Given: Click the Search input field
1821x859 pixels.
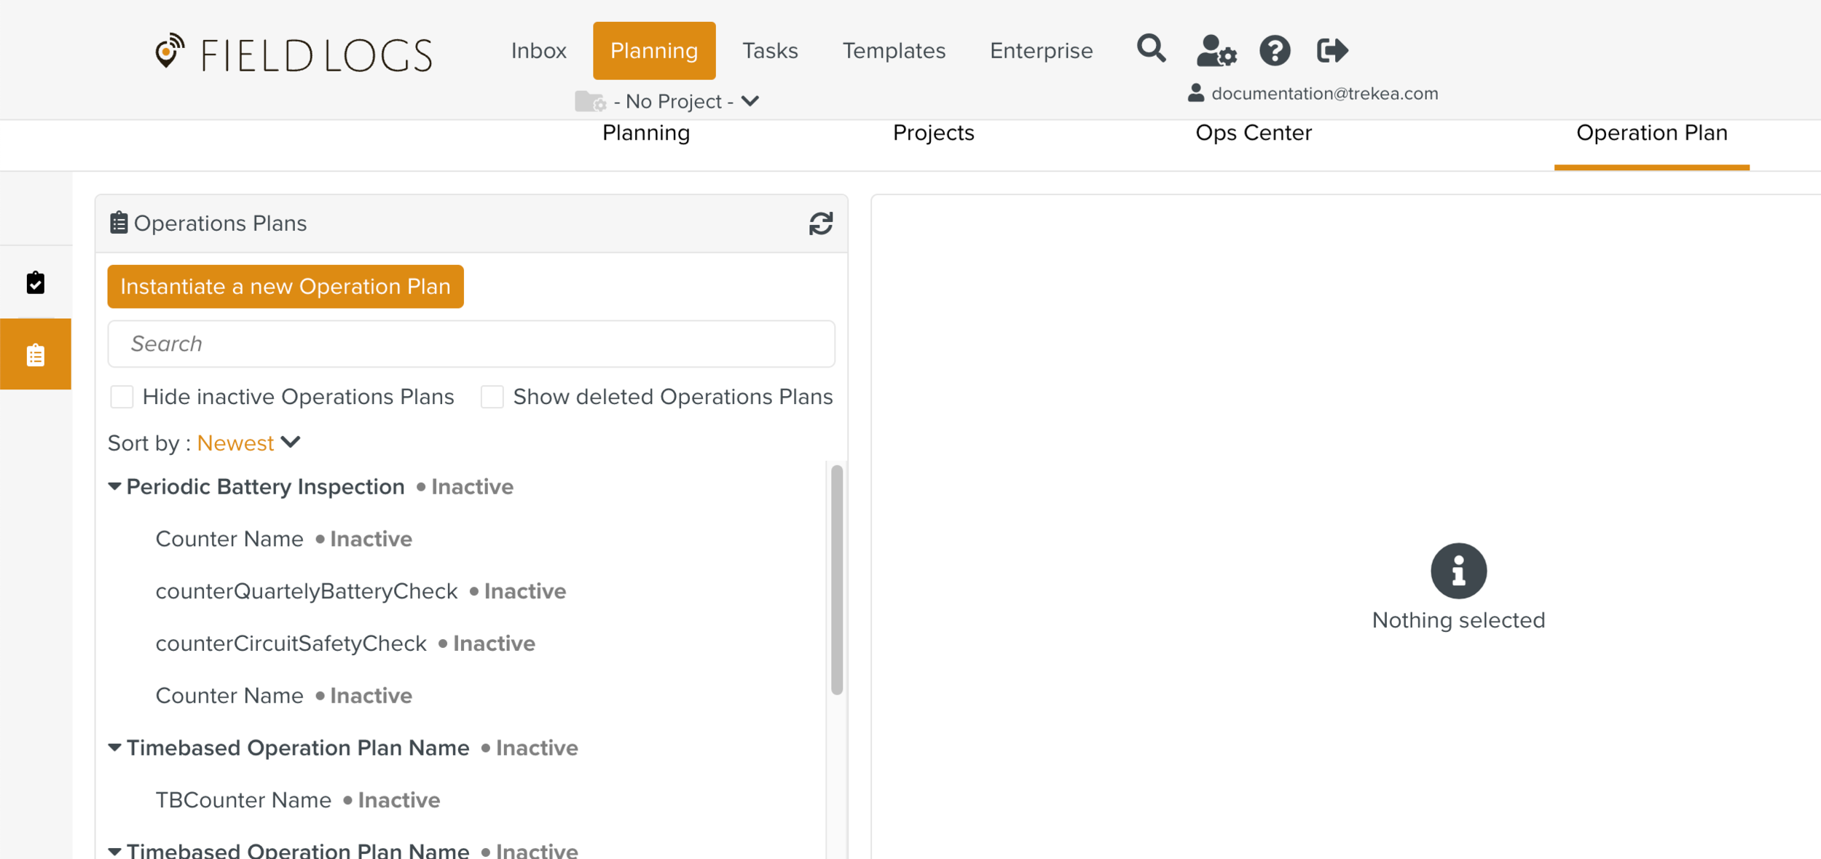Looking at the screenshot, I should tap(471, 344).
